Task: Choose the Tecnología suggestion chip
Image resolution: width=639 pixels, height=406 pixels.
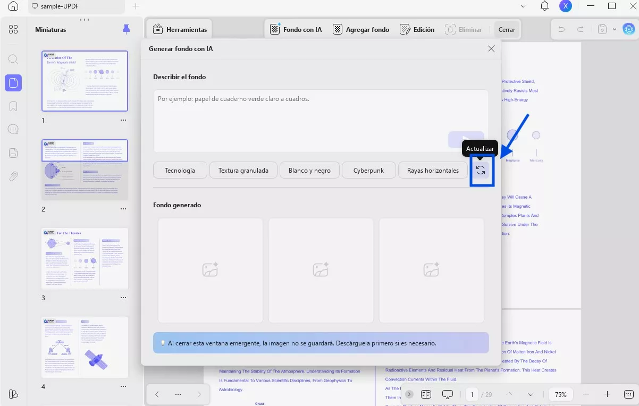Action: pyautogui.click(x=180, y=170)
